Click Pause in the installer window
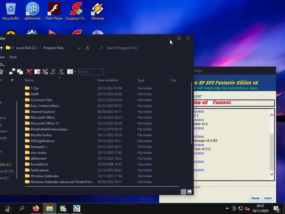285x214 pixels. 255,198
